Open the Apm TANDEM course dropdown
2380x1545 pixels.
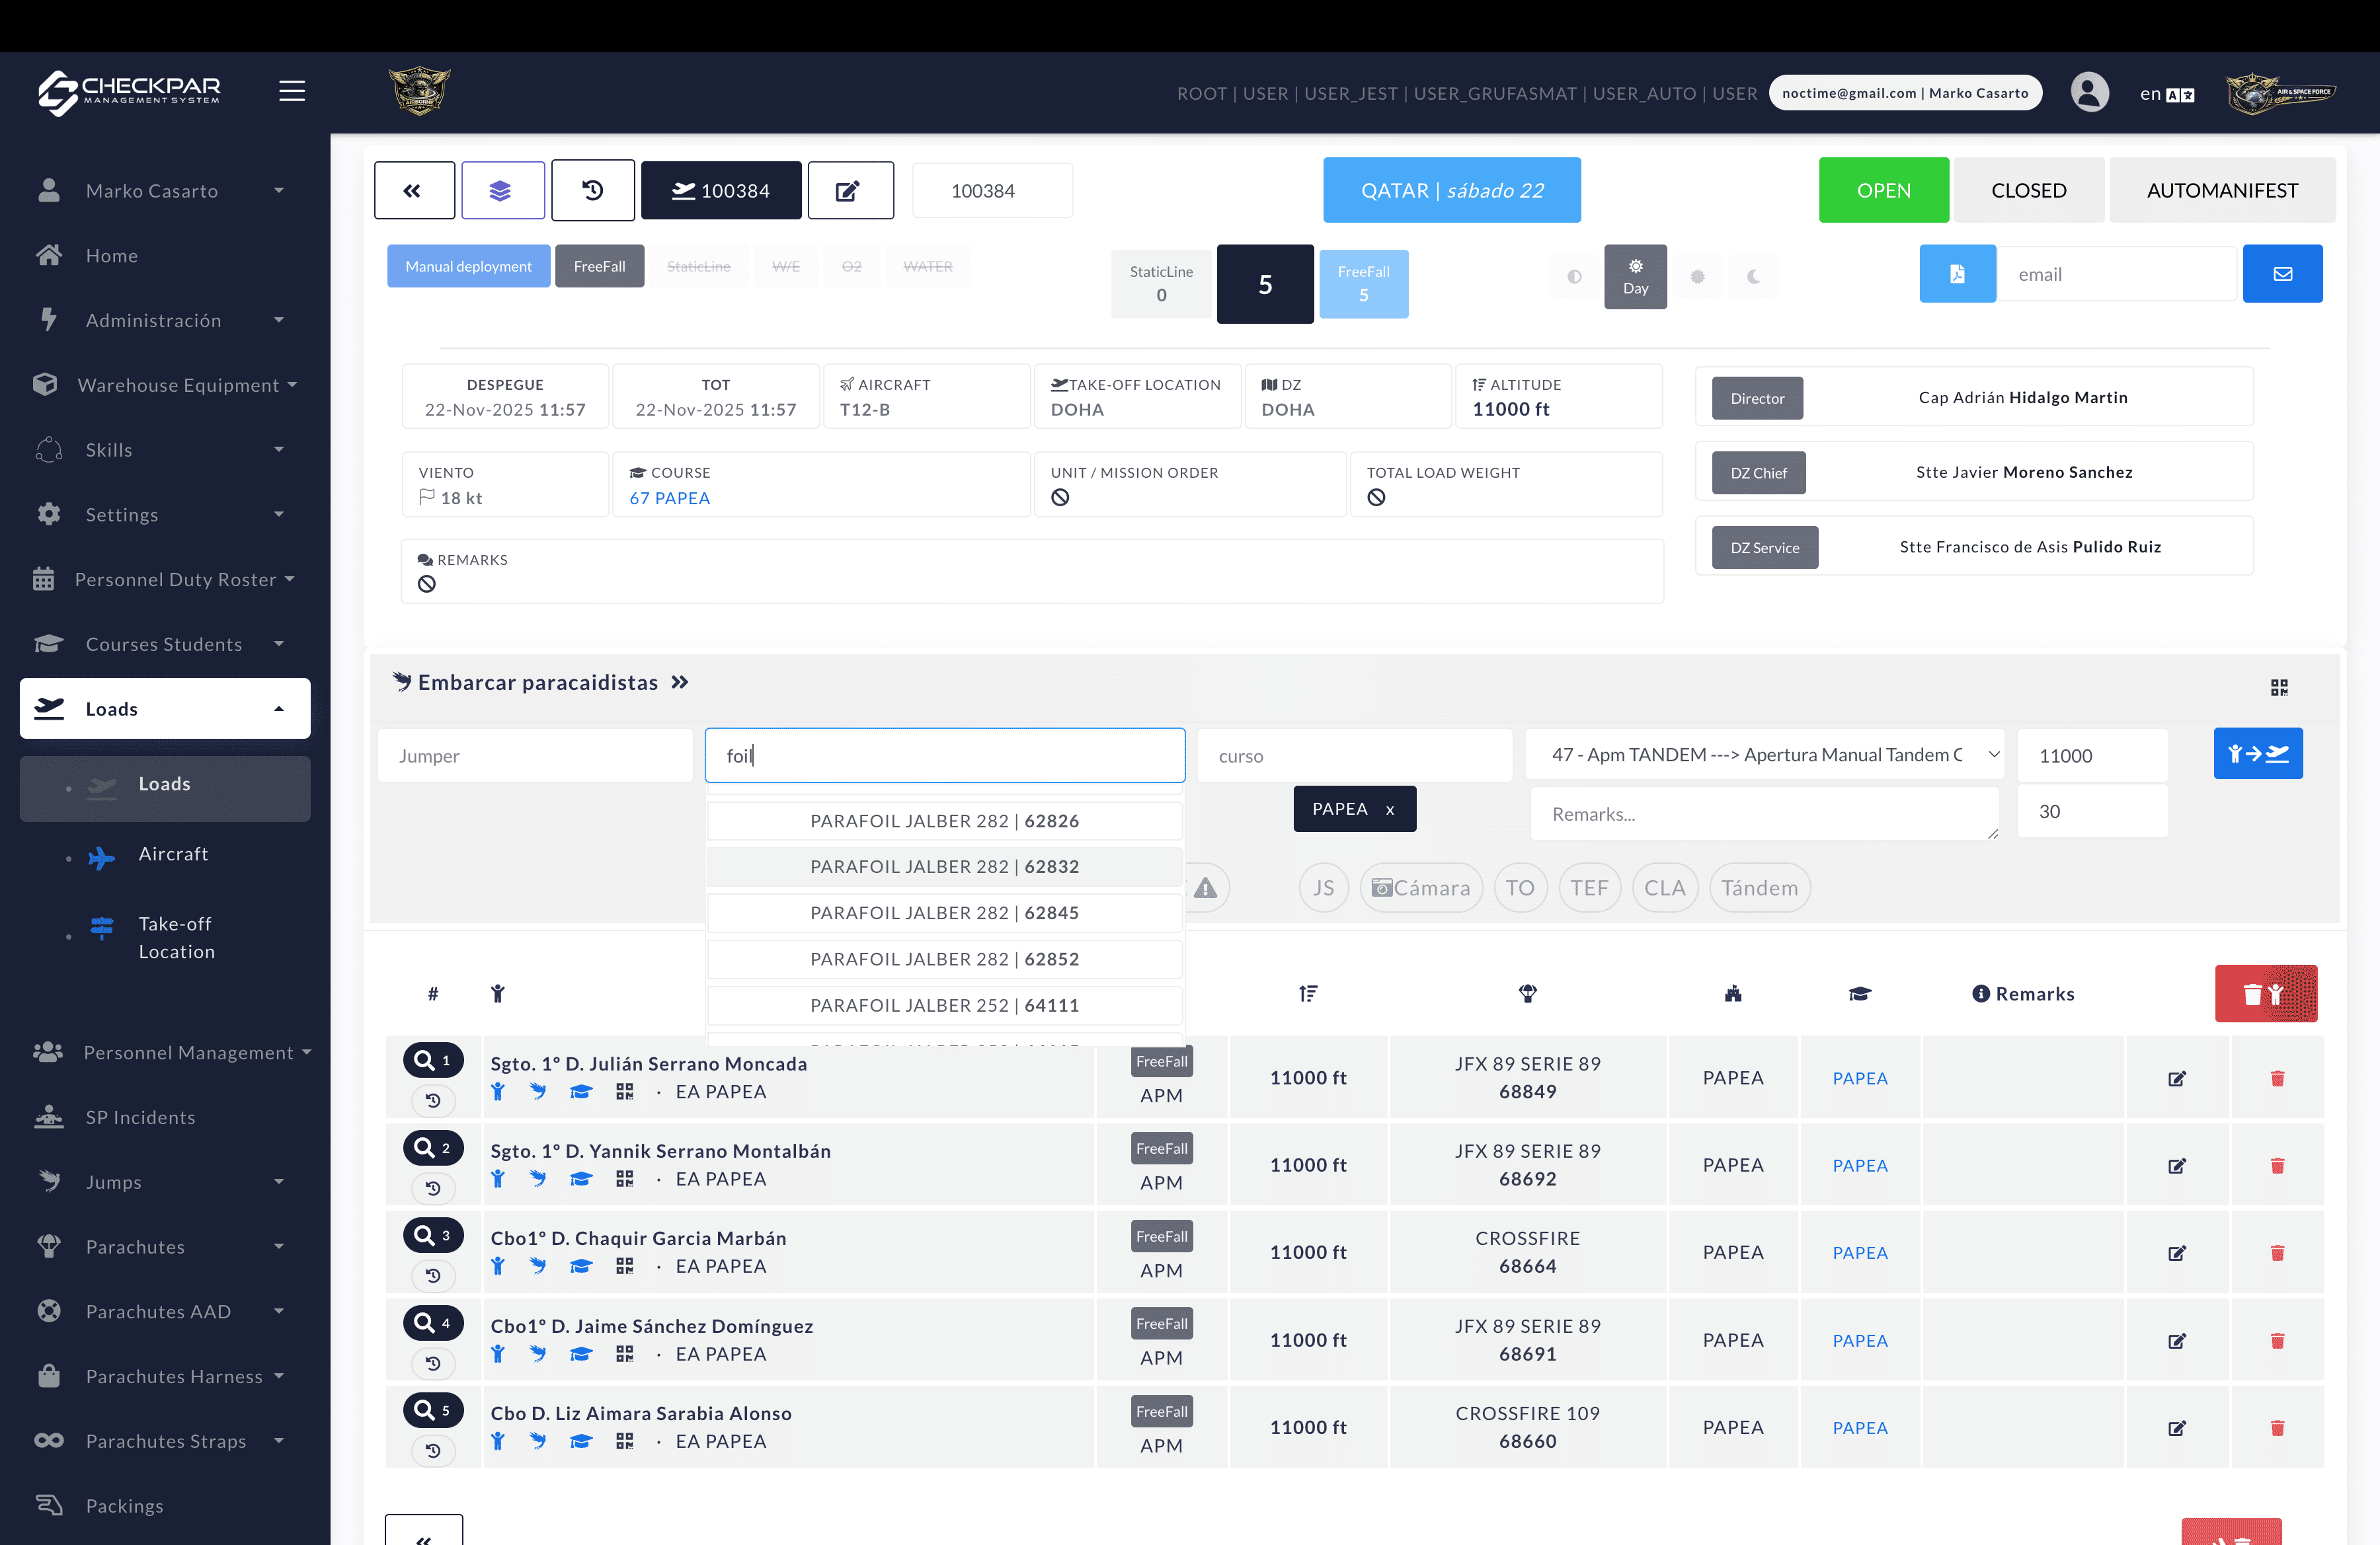coord(1764,755)
